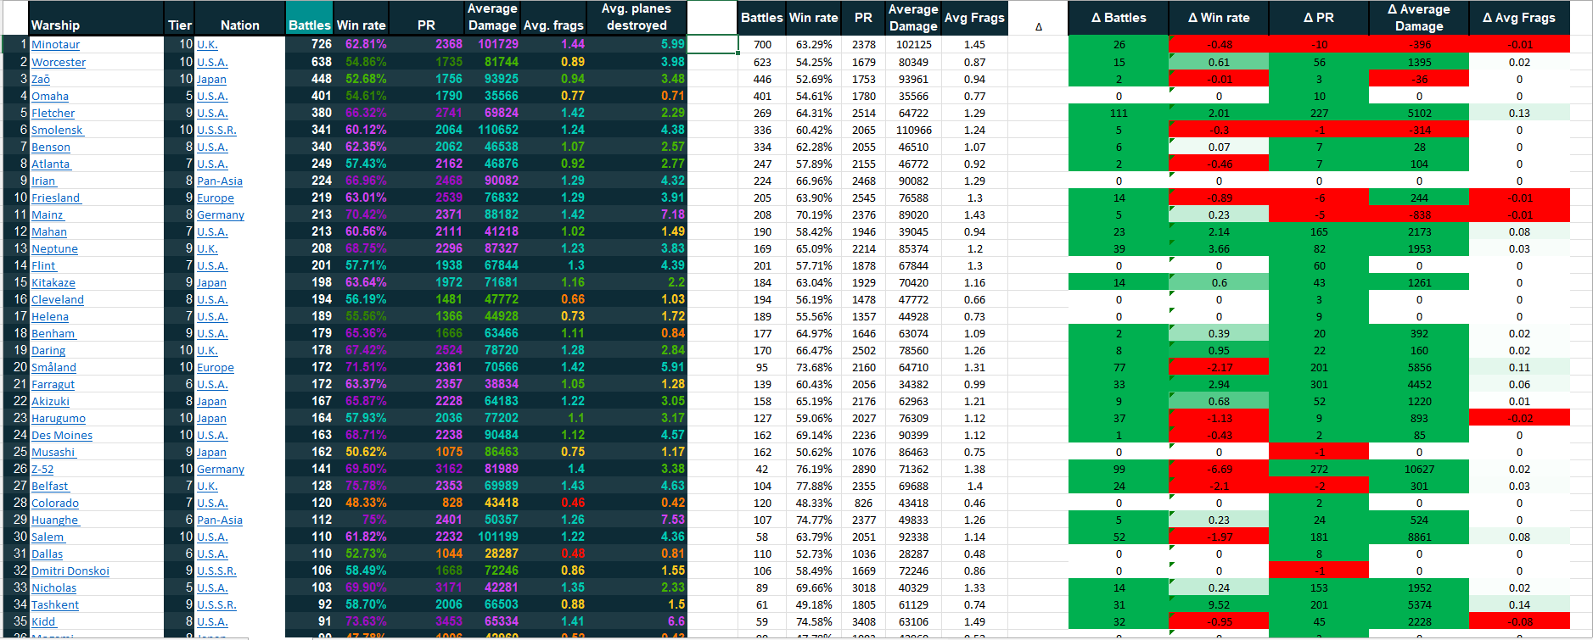Follow the Dmitri Donskoi warship link

pyautogui.click(x=70, y=570)
